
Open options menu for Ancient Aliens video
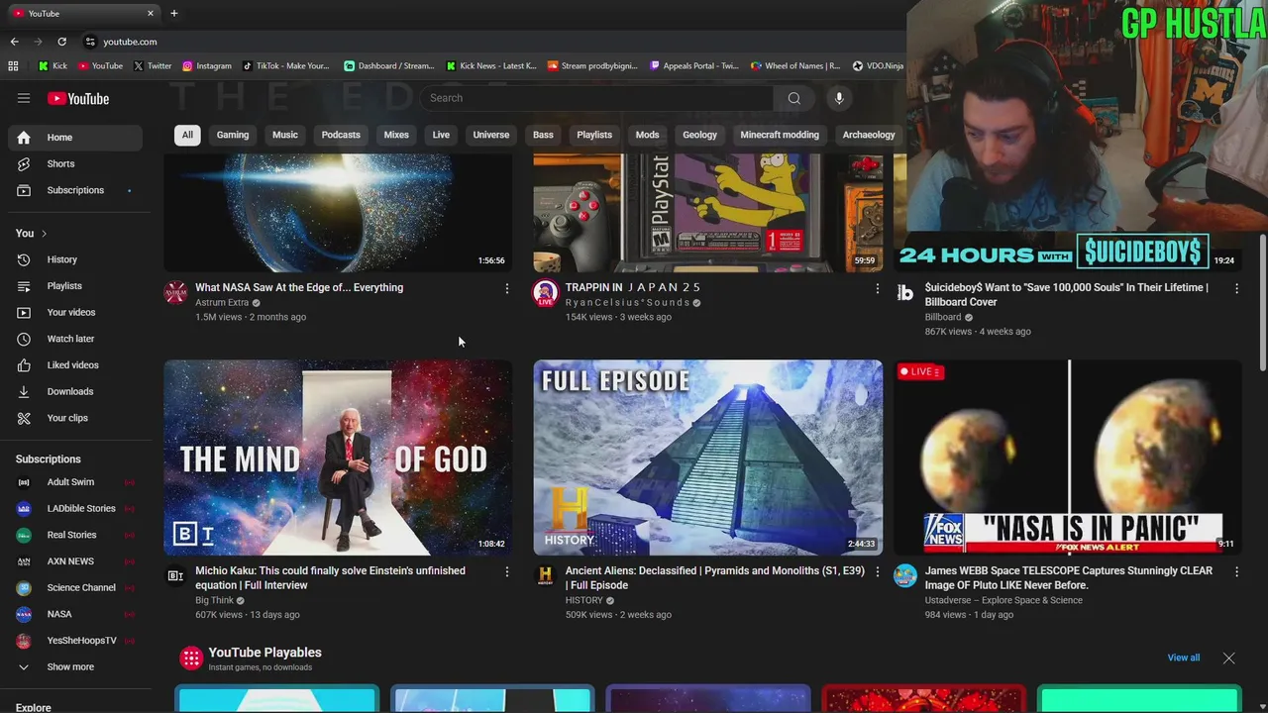[877, 571]
